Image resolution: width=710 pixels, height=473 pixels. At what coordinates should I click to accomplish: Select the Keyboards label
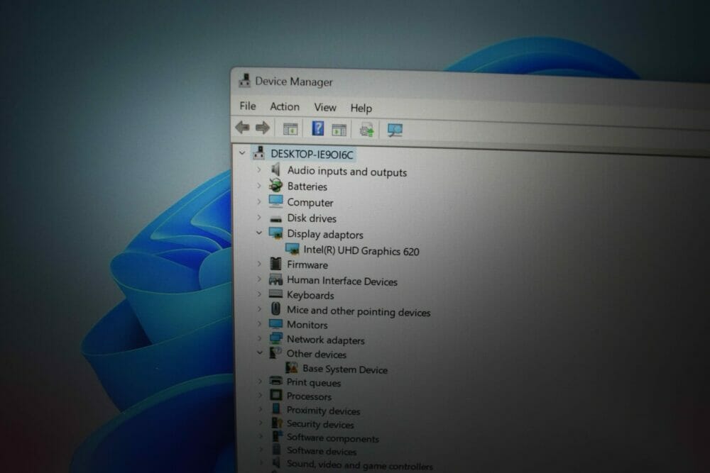(x=310, y=295)
